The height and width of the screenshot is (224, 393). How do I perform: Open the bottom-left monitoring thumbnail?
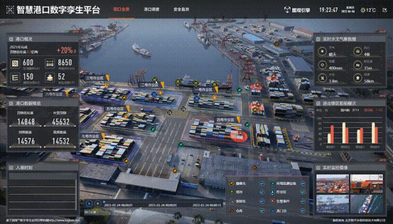332,204
